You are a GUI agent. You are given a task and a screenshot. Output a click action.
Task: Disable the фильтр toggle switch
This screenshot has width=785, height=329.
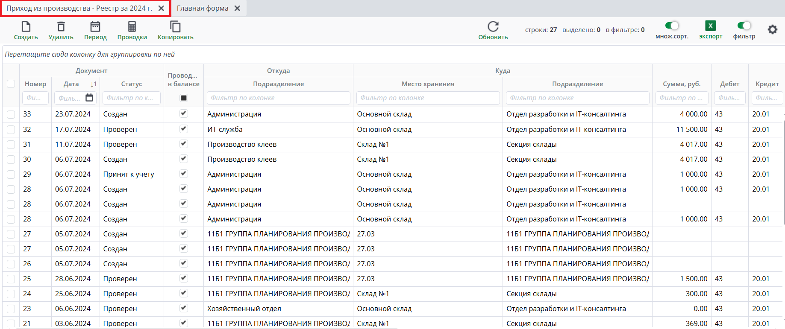744,26
